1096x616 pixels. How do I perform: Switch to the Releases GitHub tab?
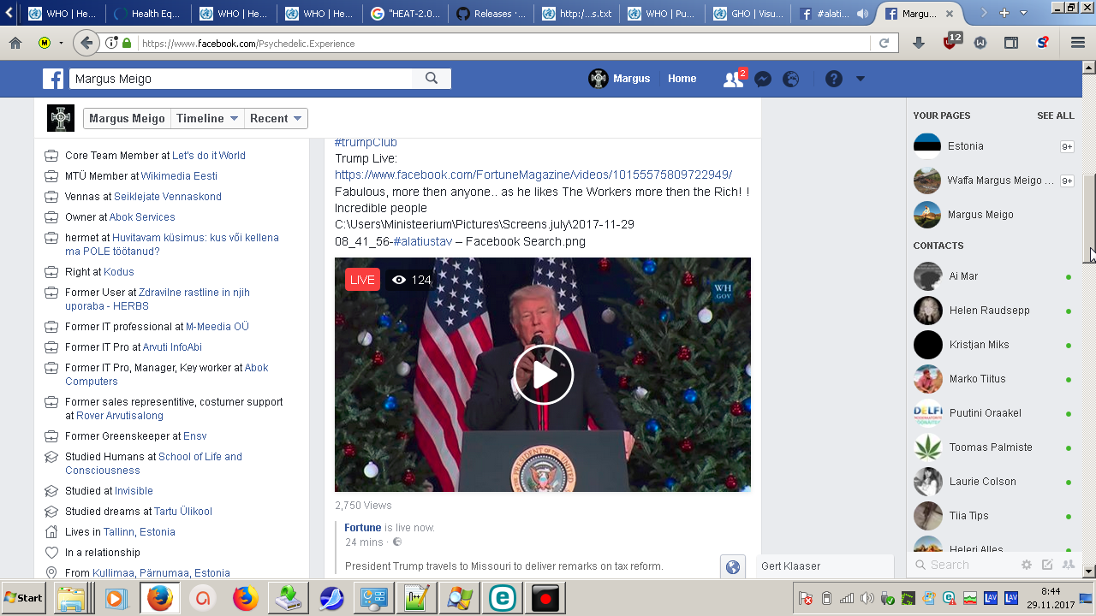492,14
